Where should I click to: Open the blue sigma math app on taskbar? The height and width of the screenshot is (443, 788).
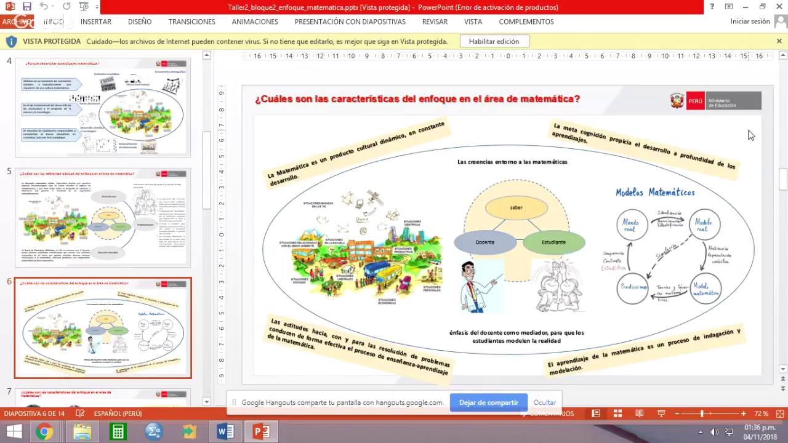click(x=153, y=432)
